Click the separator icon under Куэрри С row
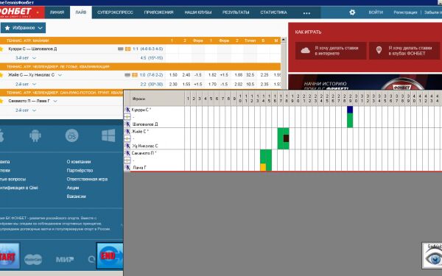This screenshot has width=442, height=276. pos(127,117)
